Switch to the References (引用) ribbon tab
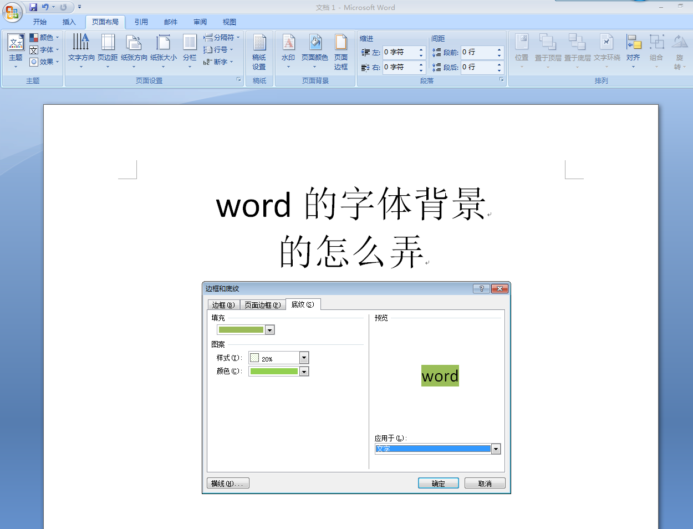Image resolution: width=693 pixels, height=529 pixels. pos(141,22)
